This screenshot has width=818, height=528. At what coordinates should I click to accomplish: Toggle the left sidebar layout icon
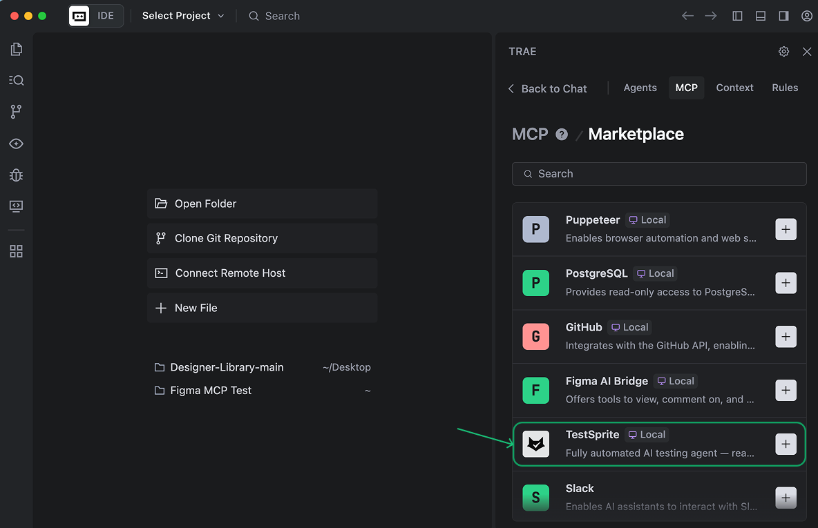pyautogui.click(x=737, y=16)
